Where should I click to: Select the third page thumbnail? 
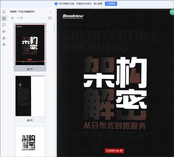pyautogui.click(x=30, y=142)
